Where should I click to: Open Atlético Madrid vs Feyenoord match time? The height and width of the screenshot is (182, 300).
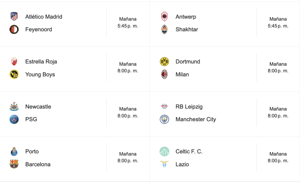pyautogui.click(x=128, y=22)
